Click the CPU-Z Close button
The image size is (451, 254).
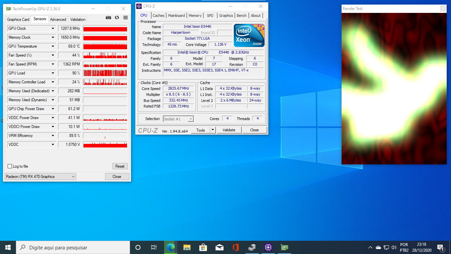click(x=254, y=130)
